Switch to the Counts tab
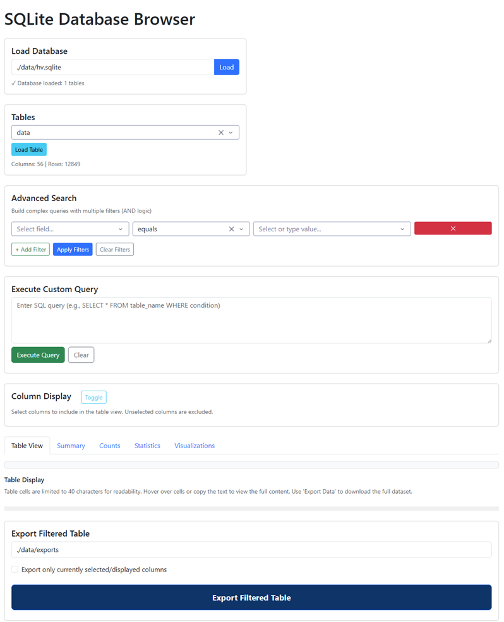 click(x=110, y=446)
